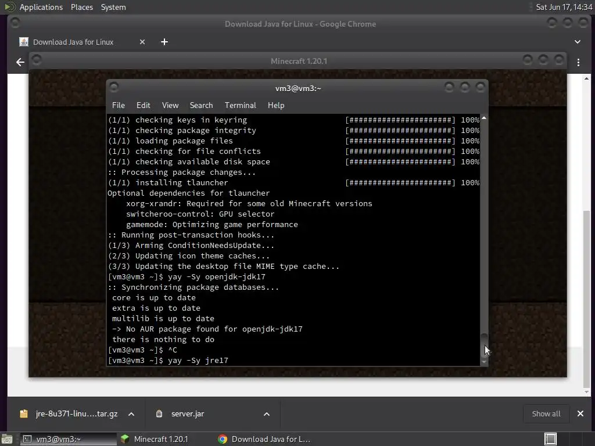Click the text 'Synchronizing package databases...'
595x446 pixels.
200,287
